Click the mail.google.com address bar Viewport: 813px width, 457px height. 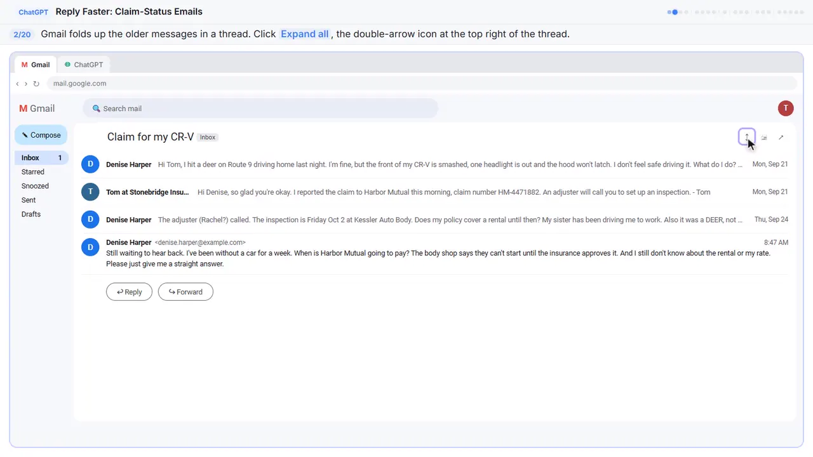(x=422, y=84)
